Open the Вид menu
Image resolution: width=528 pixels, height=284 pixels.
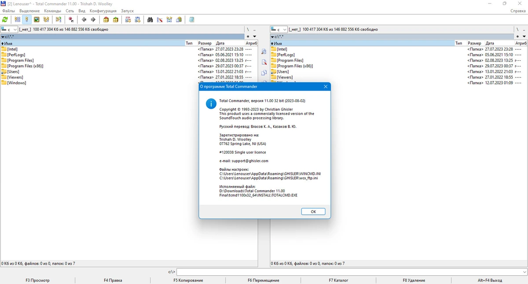tap(82, 11)
